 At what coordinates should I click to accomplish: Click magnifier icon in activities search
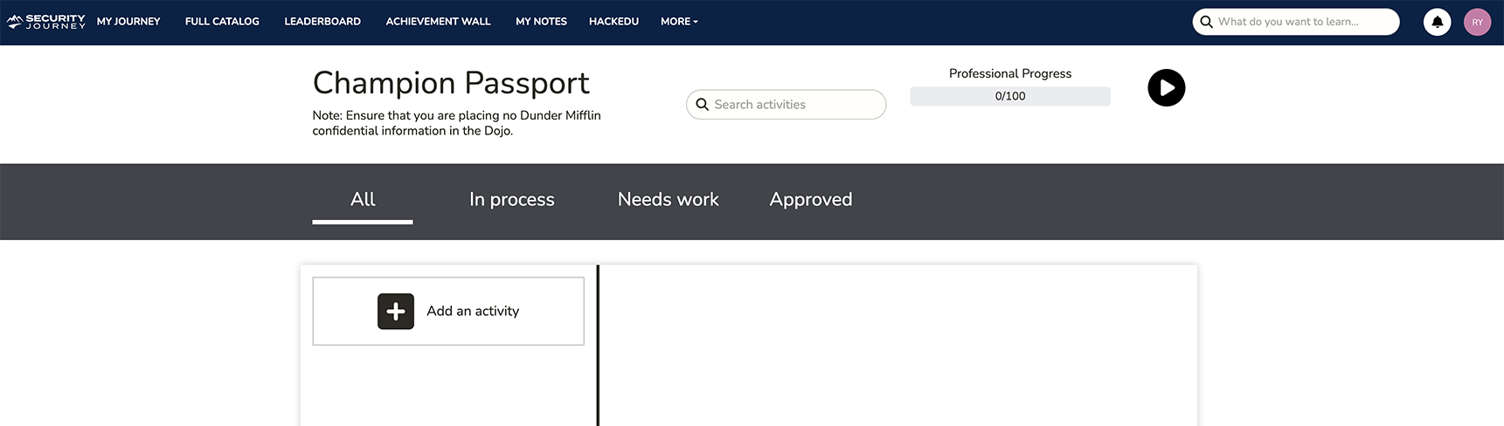tap(702, 105)
